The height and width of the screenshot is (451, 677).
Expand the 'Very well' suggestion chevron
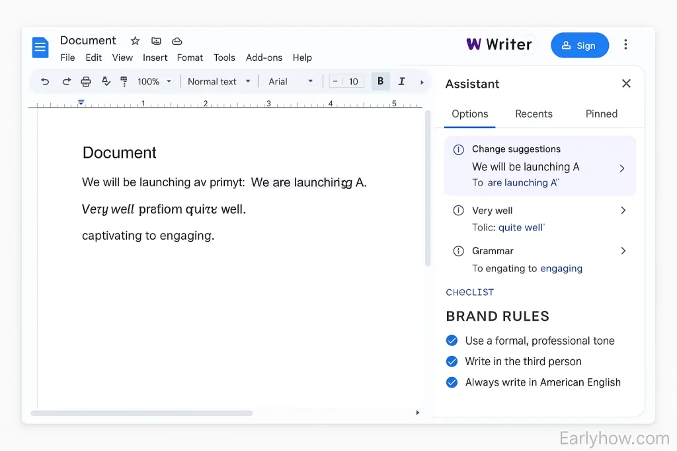(622, 211)
